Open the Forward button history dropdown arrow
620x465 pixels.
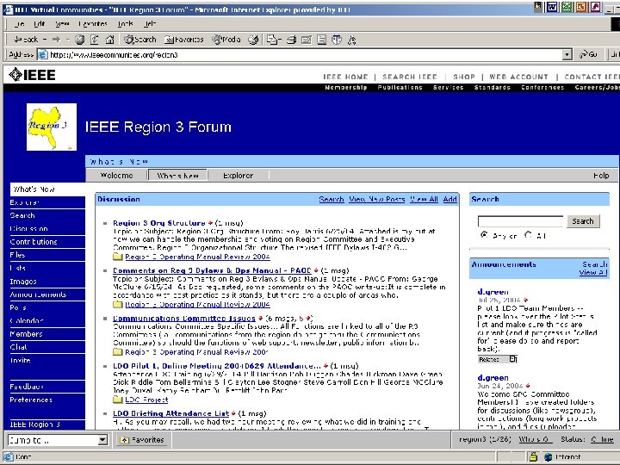point(68,40)
